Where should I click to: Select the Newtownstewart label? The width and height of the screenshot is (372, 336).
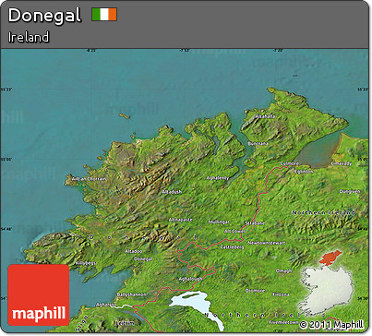click(x=267, y=243)
